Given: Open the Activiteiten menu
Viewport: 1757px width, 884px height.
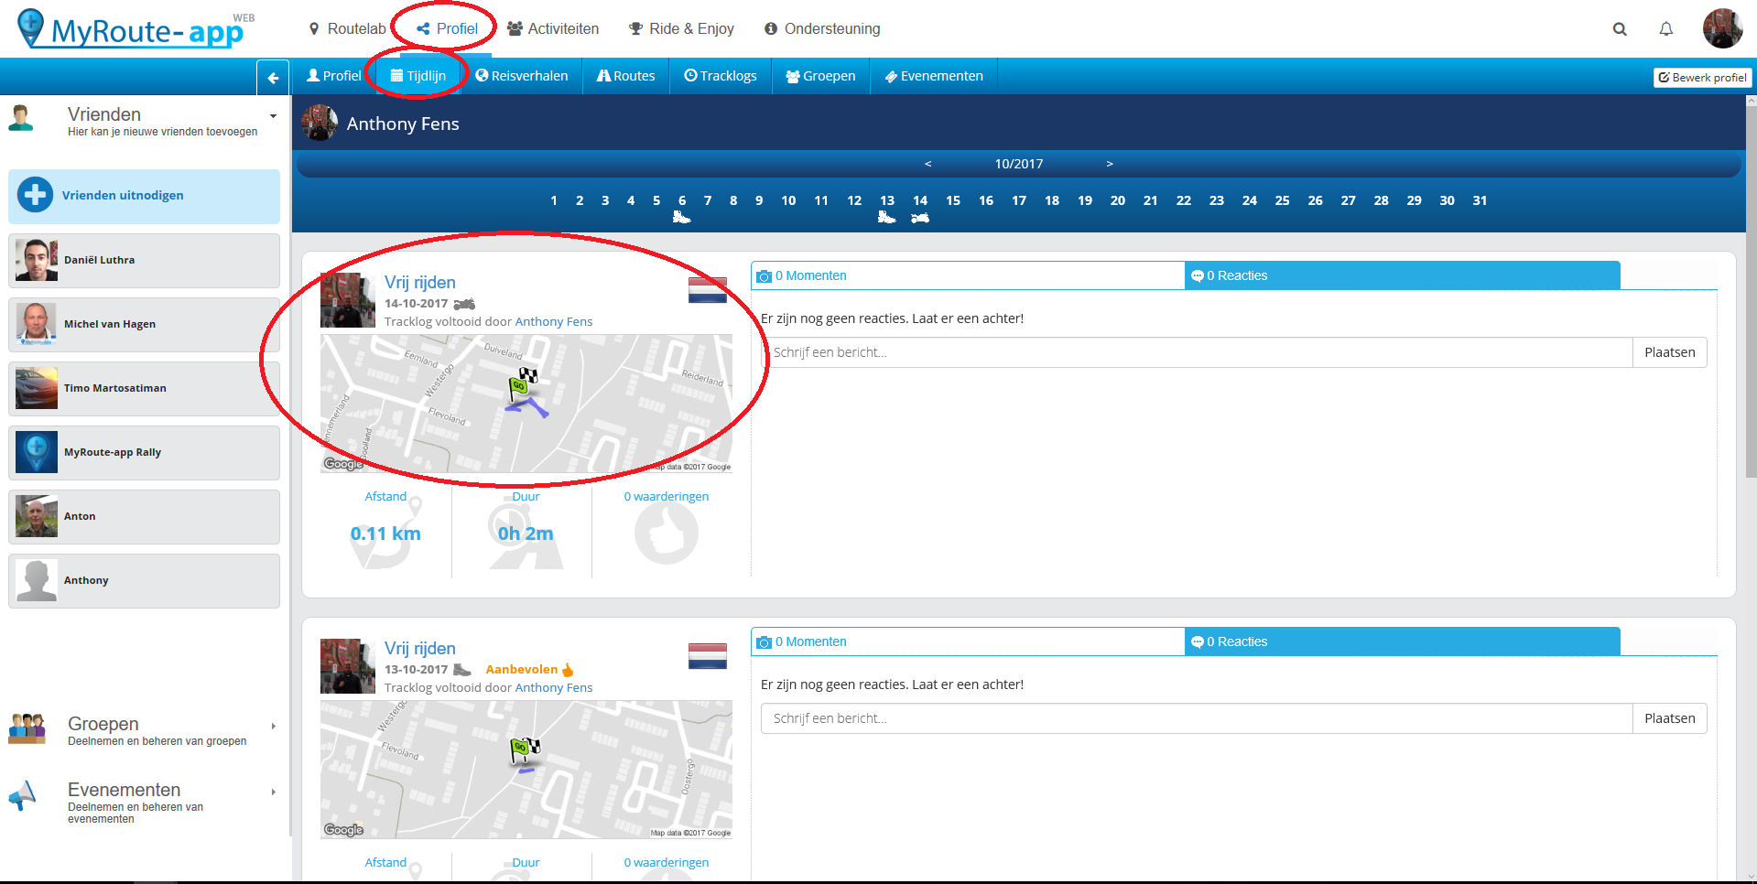Looking at the screenshot, I should (553, 29).
